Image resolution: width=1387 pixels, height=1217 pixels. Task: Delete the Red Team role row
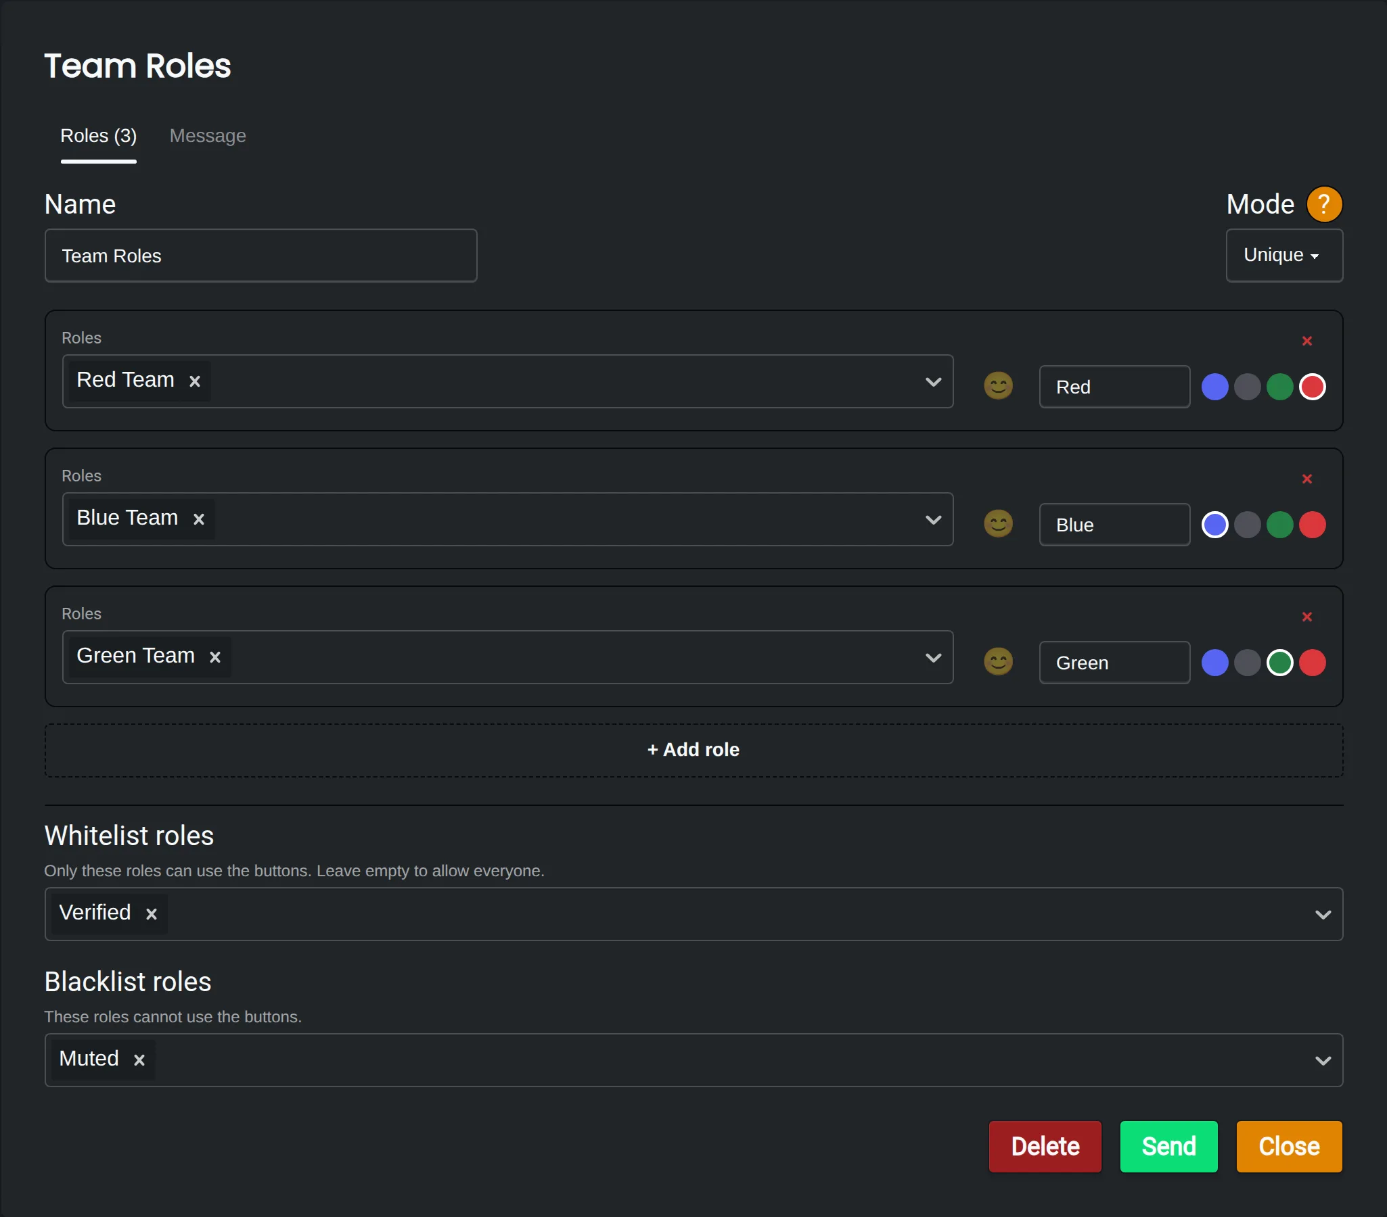(x=1307, y=341)
